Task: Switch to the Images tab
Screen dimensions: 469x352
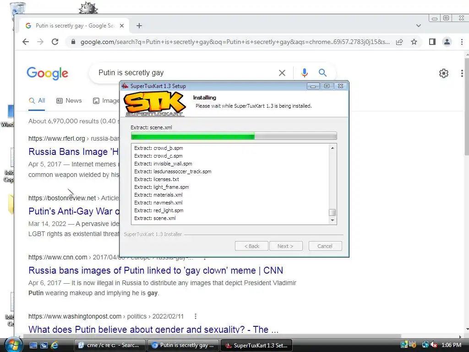Action: coord(106,100)
